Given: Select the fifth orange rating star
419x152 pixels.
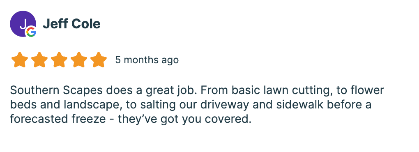Looking at the screenshot, I should coord(99,60).
